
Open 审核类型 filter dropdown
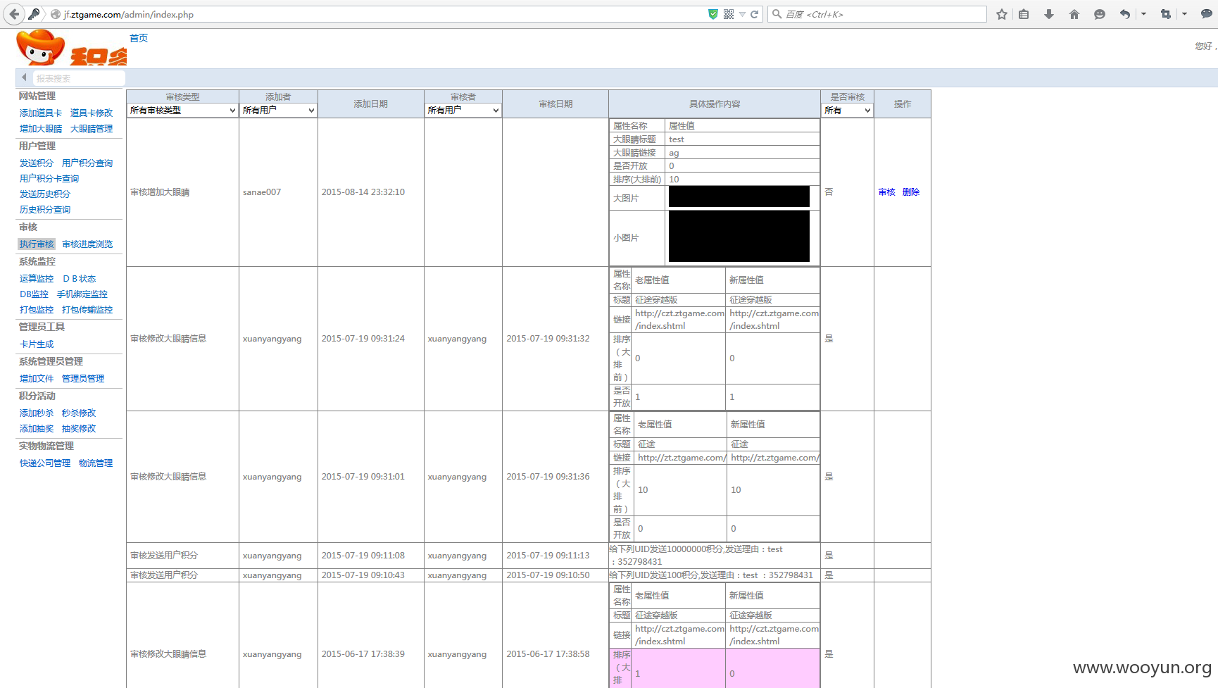click(182, 110)
